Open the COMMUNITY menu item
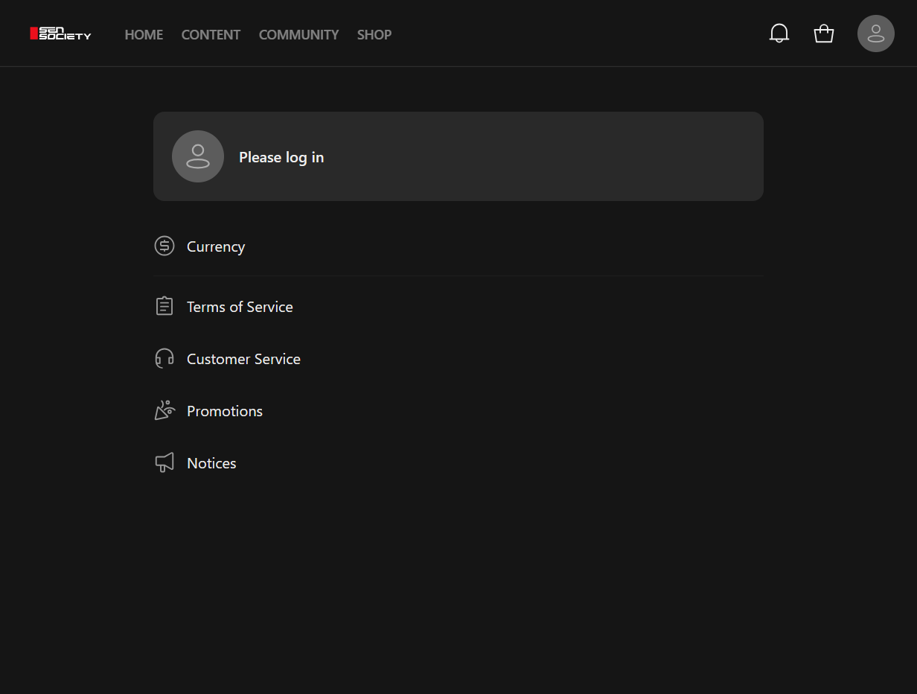 click(298, 34)
